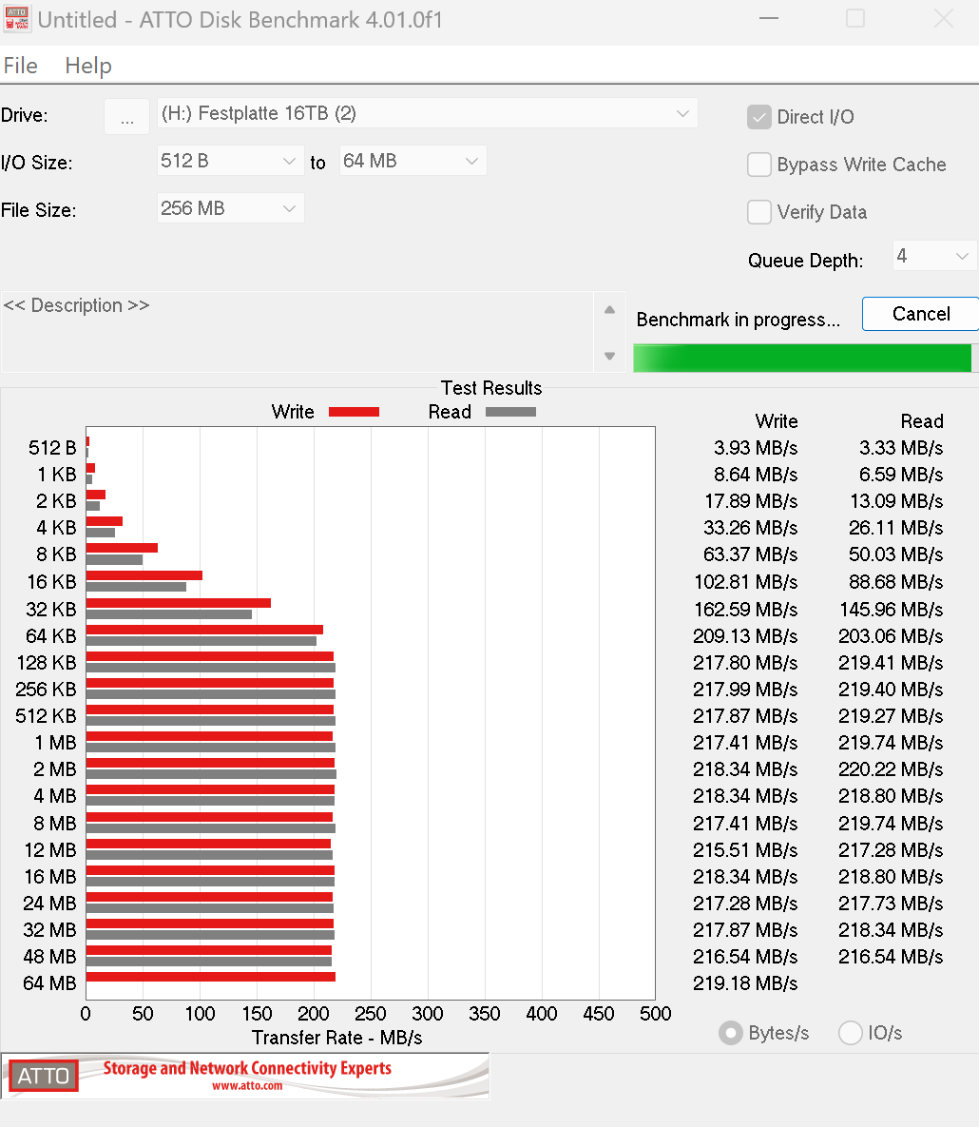Cancel the running benchmark

pyautogui.click(x=921, y=314)
